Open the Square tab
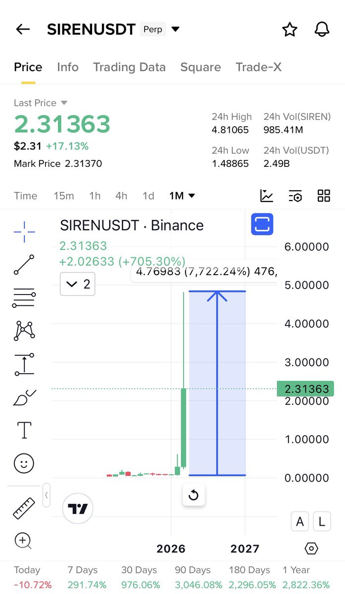This screenshot has height=594, width=345. click(200, 67)
